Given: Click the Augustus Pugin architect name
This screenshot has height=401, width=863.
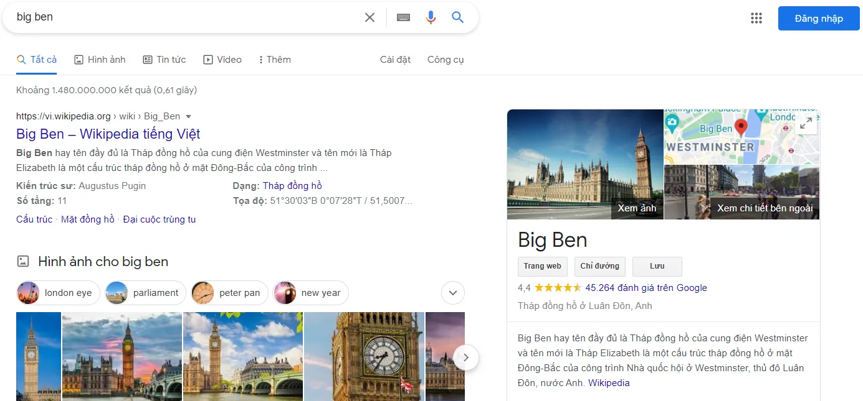Looking at the screenshot, I should coord(112,186).
